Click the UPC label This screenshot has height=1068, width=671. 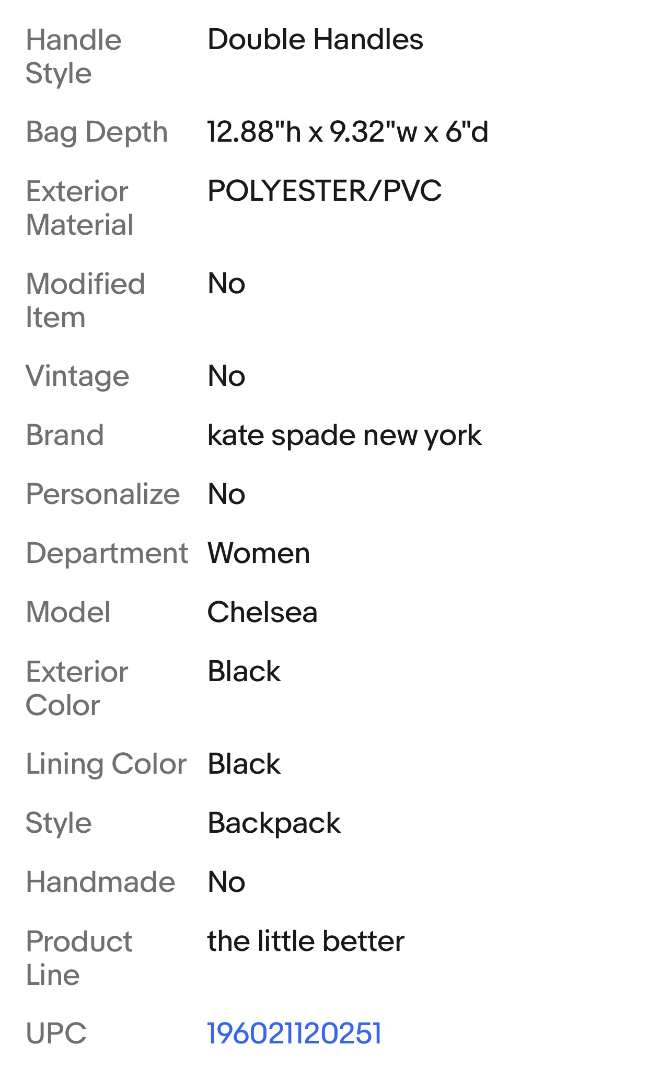56,1033
